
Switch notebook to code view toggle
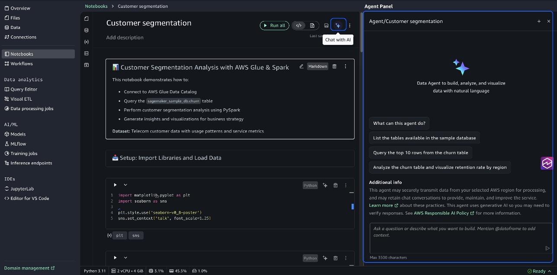pos(299,25)
